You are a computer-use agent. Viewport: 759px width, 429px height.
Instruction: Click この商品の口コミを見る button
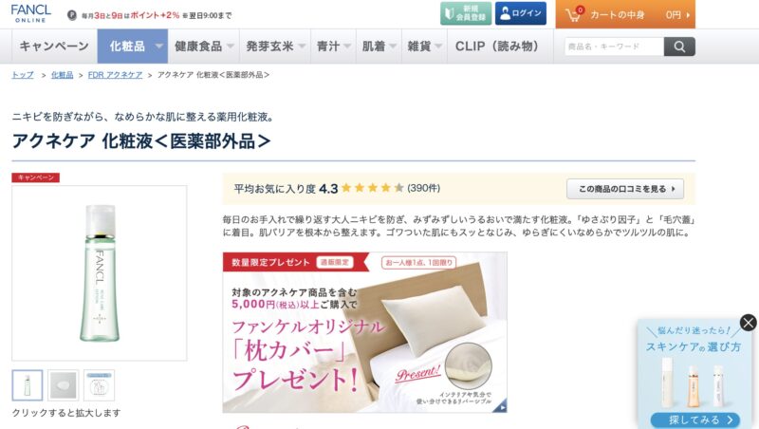click(625, 189)
